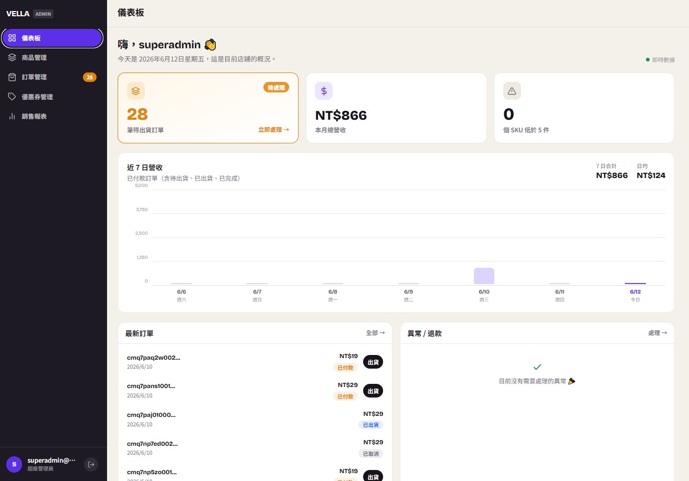The width and height of the screenshot is (689, 481).
Task: Open 全部 link in 最新訂單
Action: tap(375, 333)
